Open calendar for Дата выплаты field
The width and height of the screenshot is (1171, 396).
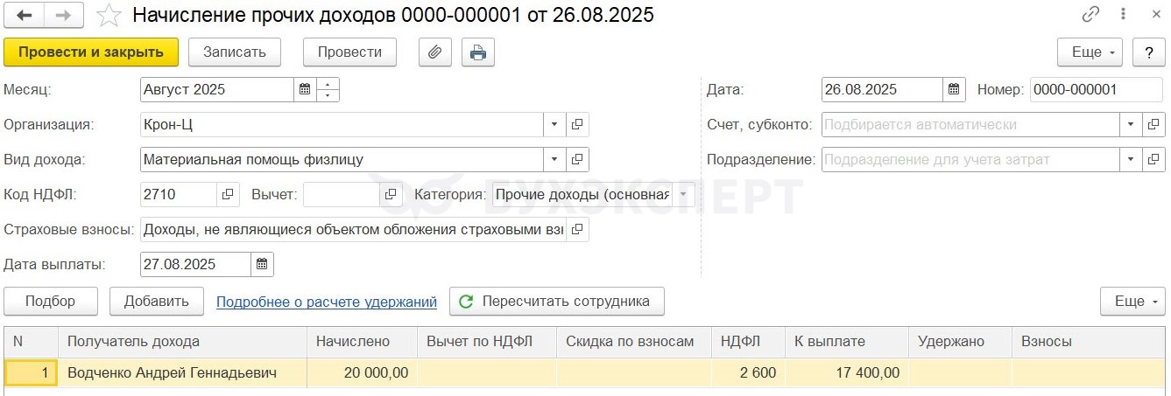[262, 265]
